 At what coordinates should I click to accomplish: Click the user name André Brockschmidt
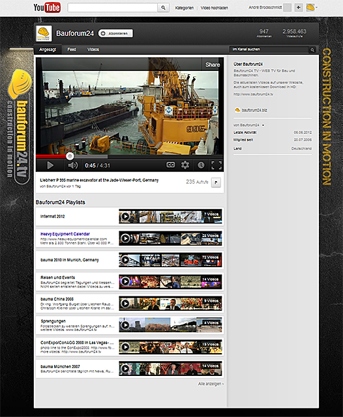265,7
